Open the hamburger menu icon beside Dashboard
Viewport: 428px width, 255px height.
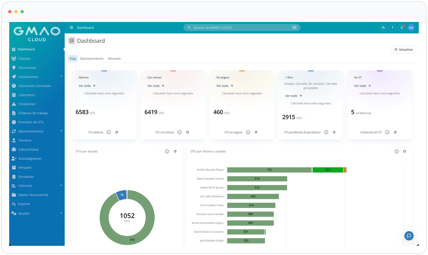click(71, 28)
